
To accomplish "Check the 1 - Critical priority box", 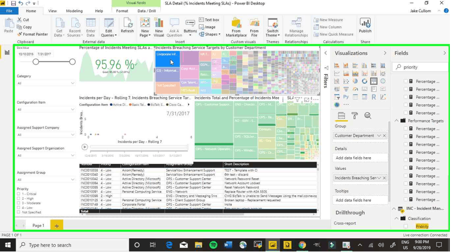I will (19, 194).
